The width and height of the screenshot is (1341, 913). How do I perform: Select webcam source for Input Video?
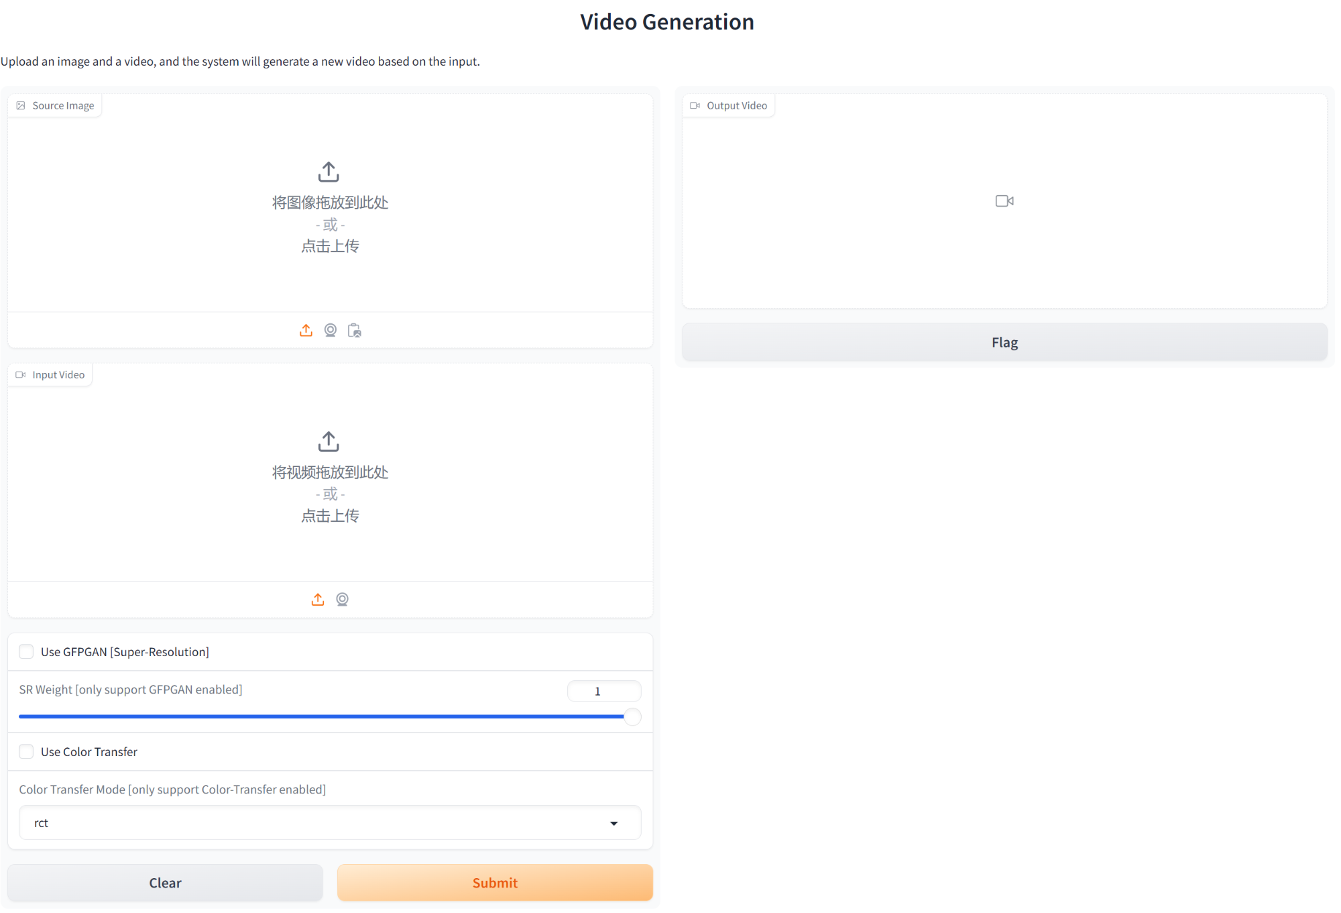342,599
